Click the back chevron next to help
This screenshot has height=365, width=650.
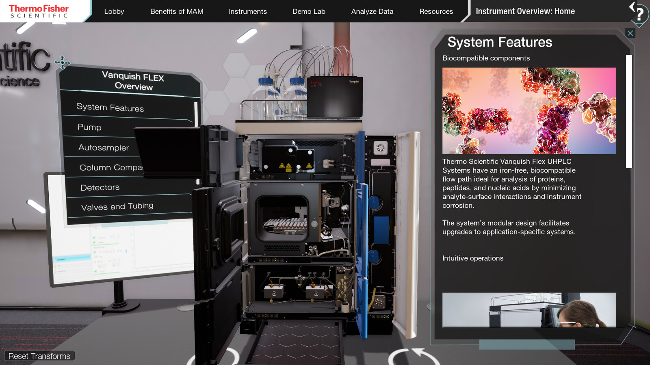(x=632, y=6)
